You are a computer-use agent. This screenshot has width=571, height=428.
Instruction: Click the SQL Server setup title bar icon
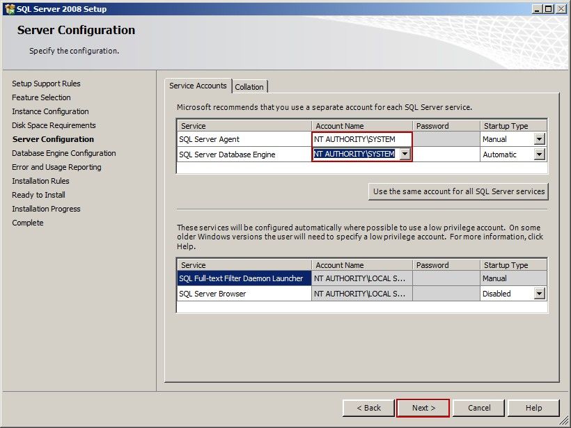pyautogui.click(x=9, y=9)
